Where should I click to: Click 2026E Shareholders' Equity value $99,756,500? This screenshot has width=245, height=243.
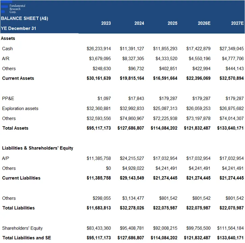click(198, 228)
